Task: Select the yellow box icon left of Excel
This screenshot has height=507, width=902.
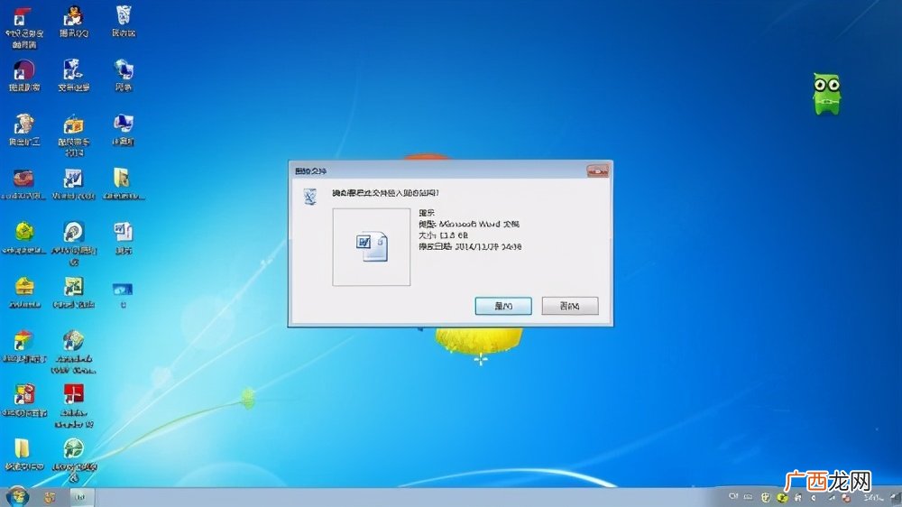Action: point(24,292)
